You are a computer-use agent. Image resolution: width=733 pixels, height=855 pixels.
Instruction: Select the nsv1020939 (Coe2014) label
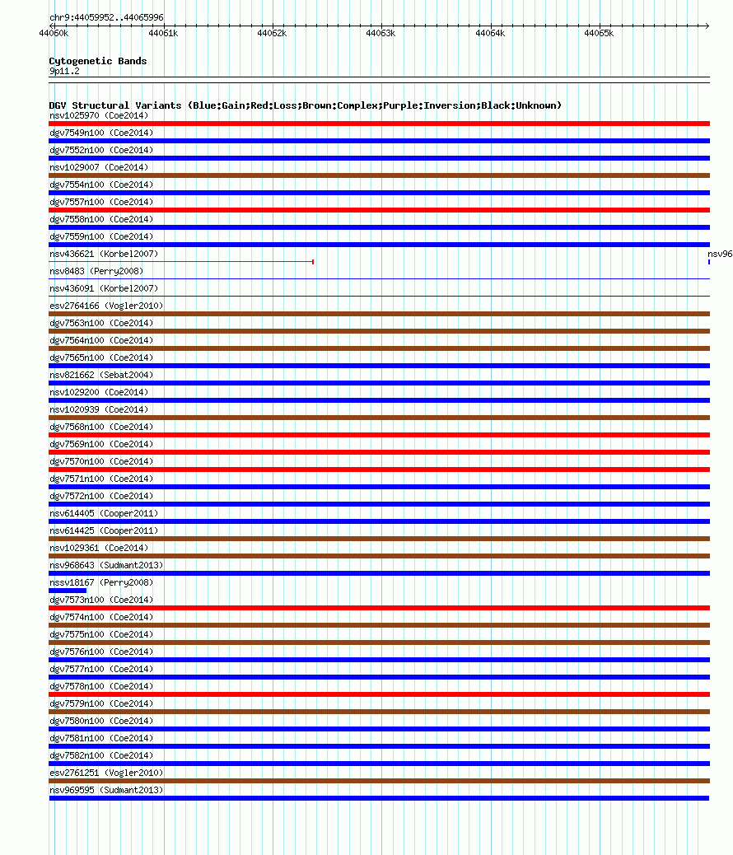coord(99,409)
